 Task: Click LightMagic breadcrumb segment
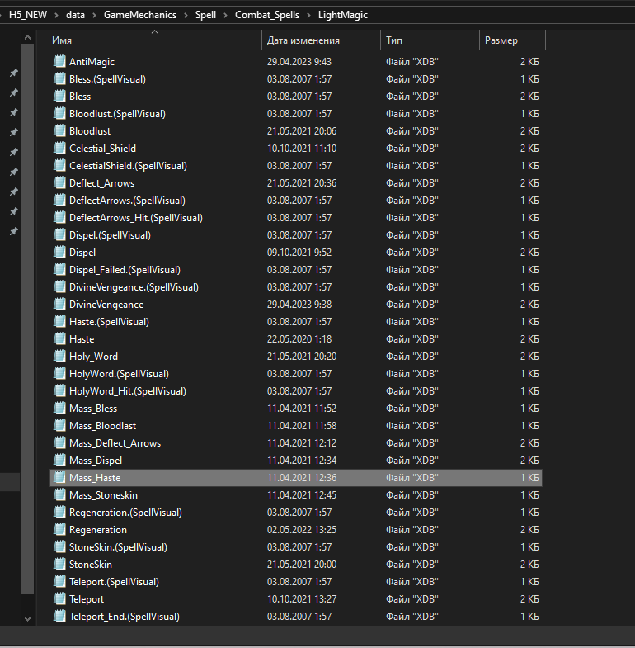pyautogui.click(x=343, y=15)
